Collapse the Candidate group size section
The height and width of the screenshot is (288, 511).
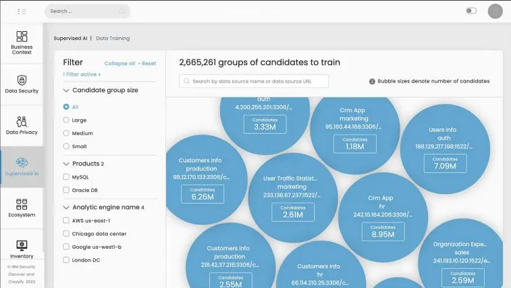click(x=66, y=90)
